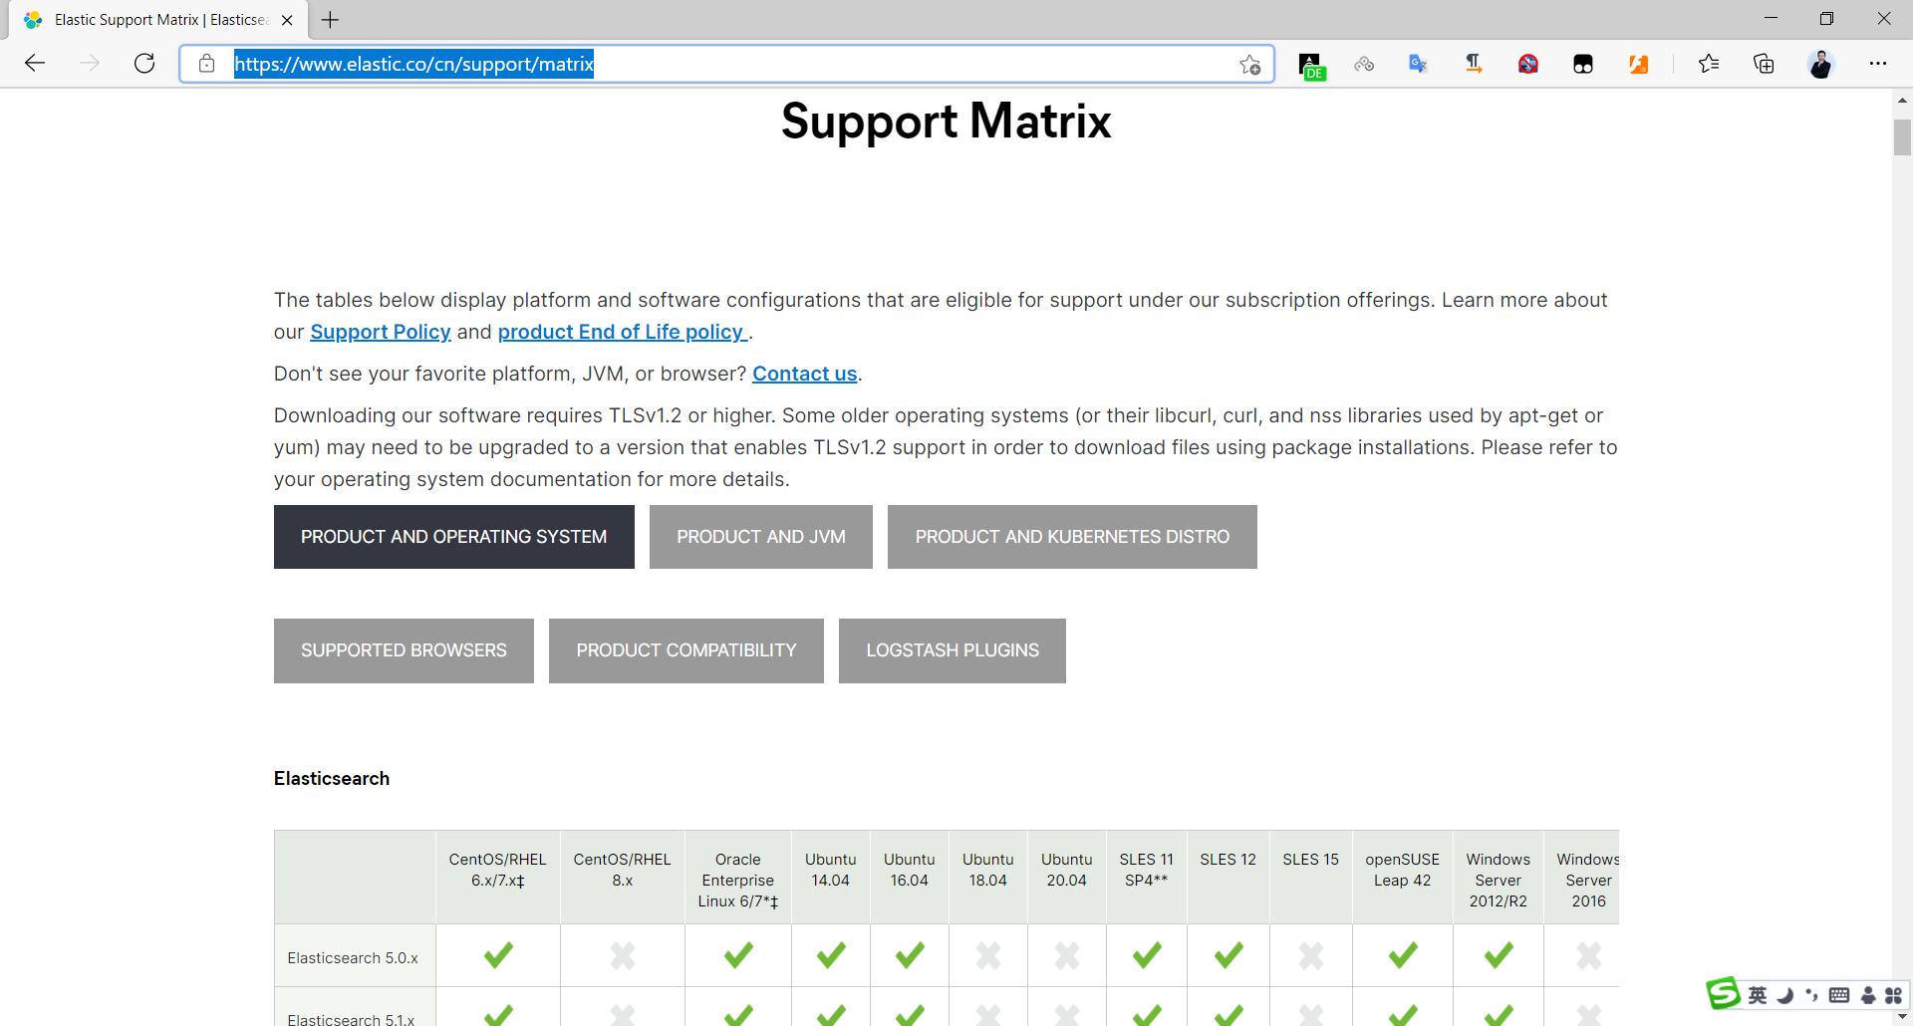View site security lock info
The height and width of the screenshot is (1026, 1913).
pyautogui.click(x=206, y=64)
